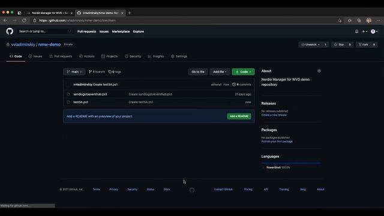The width and height of the screenshot is (384, 216).
Task: Reload the page with the refresh icon
Action: 24,20
